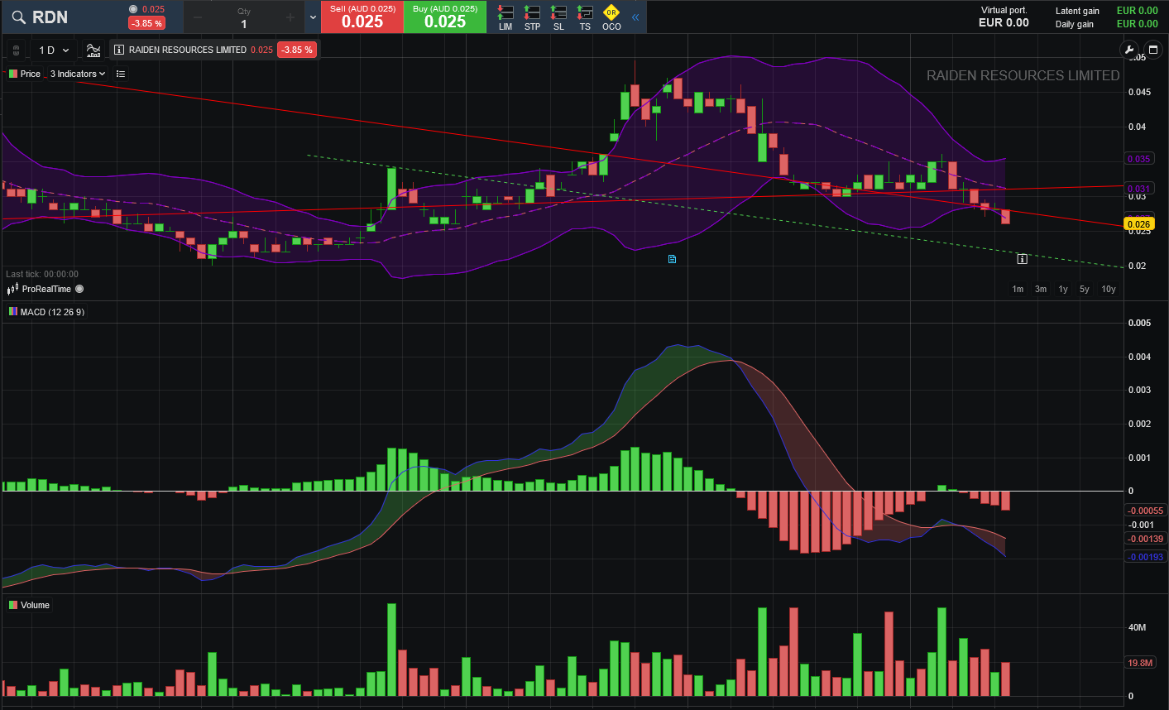Click the OCO order icon
Screen dimensions: 1169x710
point(611,12)
